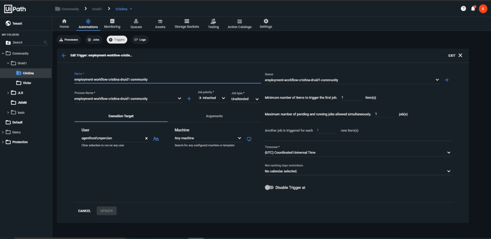Click the search magnifier icon in sidebar
491x239 pixels.
(45, 42)
